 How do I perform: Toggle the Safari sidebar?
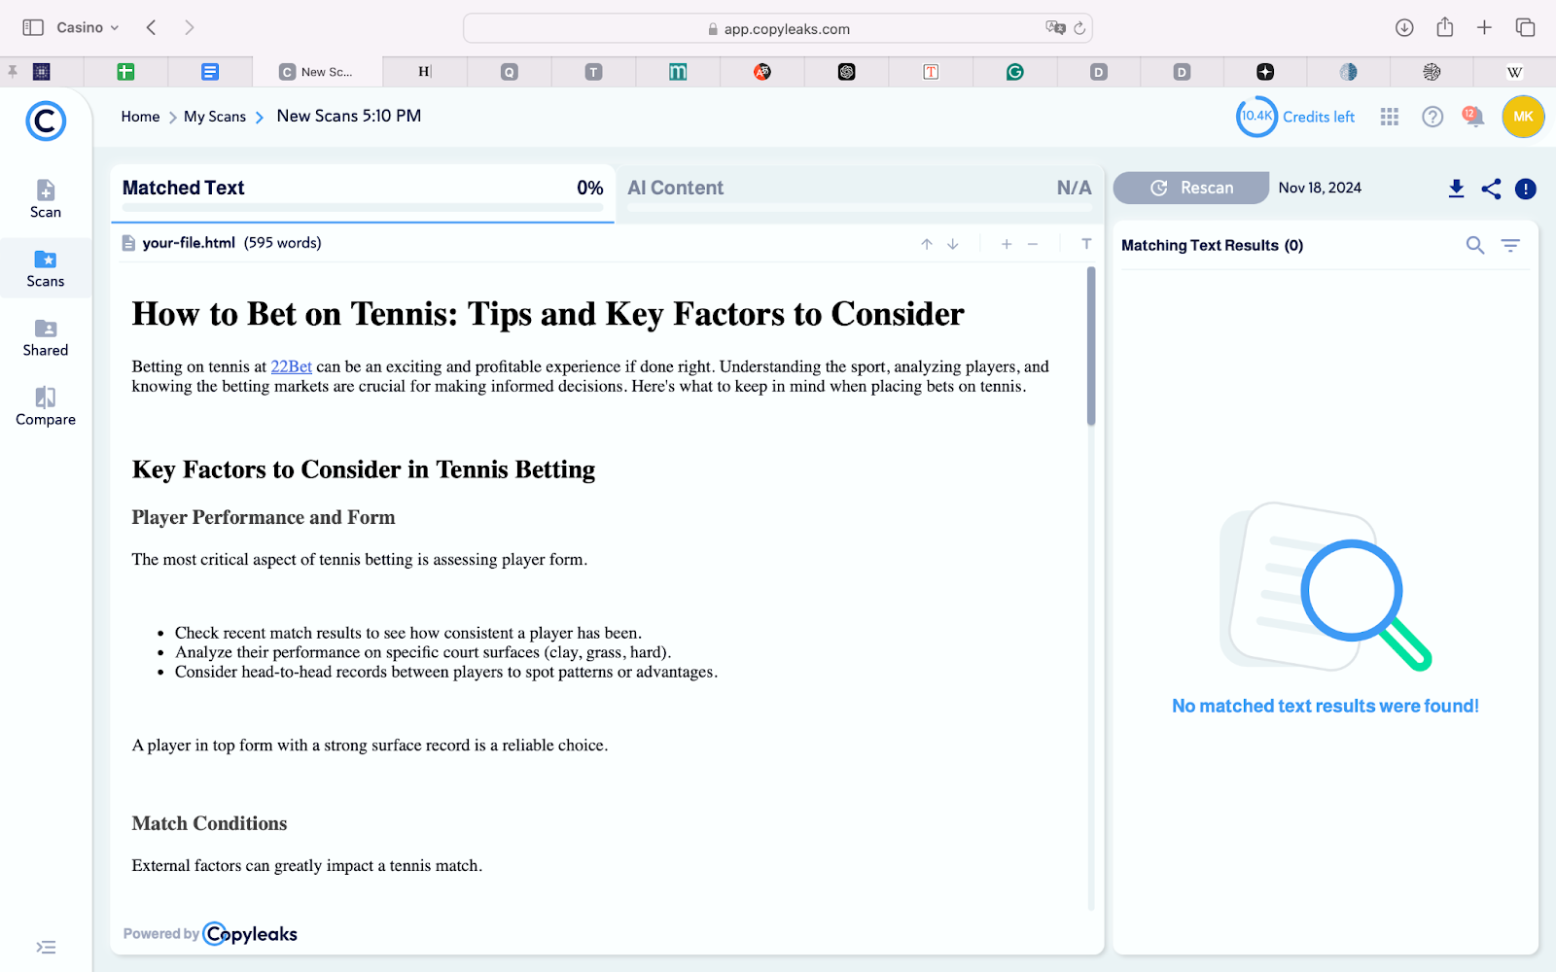click(x=33, y=27)
